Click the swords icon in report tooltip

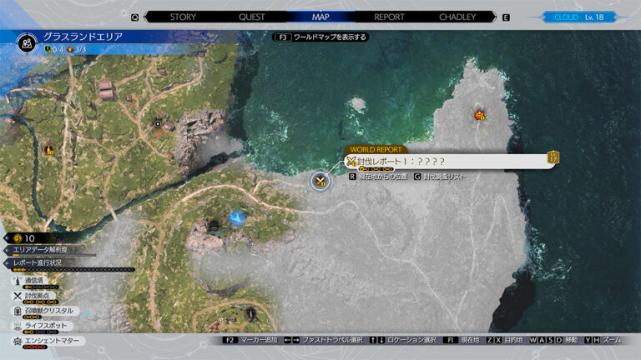pos(351,161)
